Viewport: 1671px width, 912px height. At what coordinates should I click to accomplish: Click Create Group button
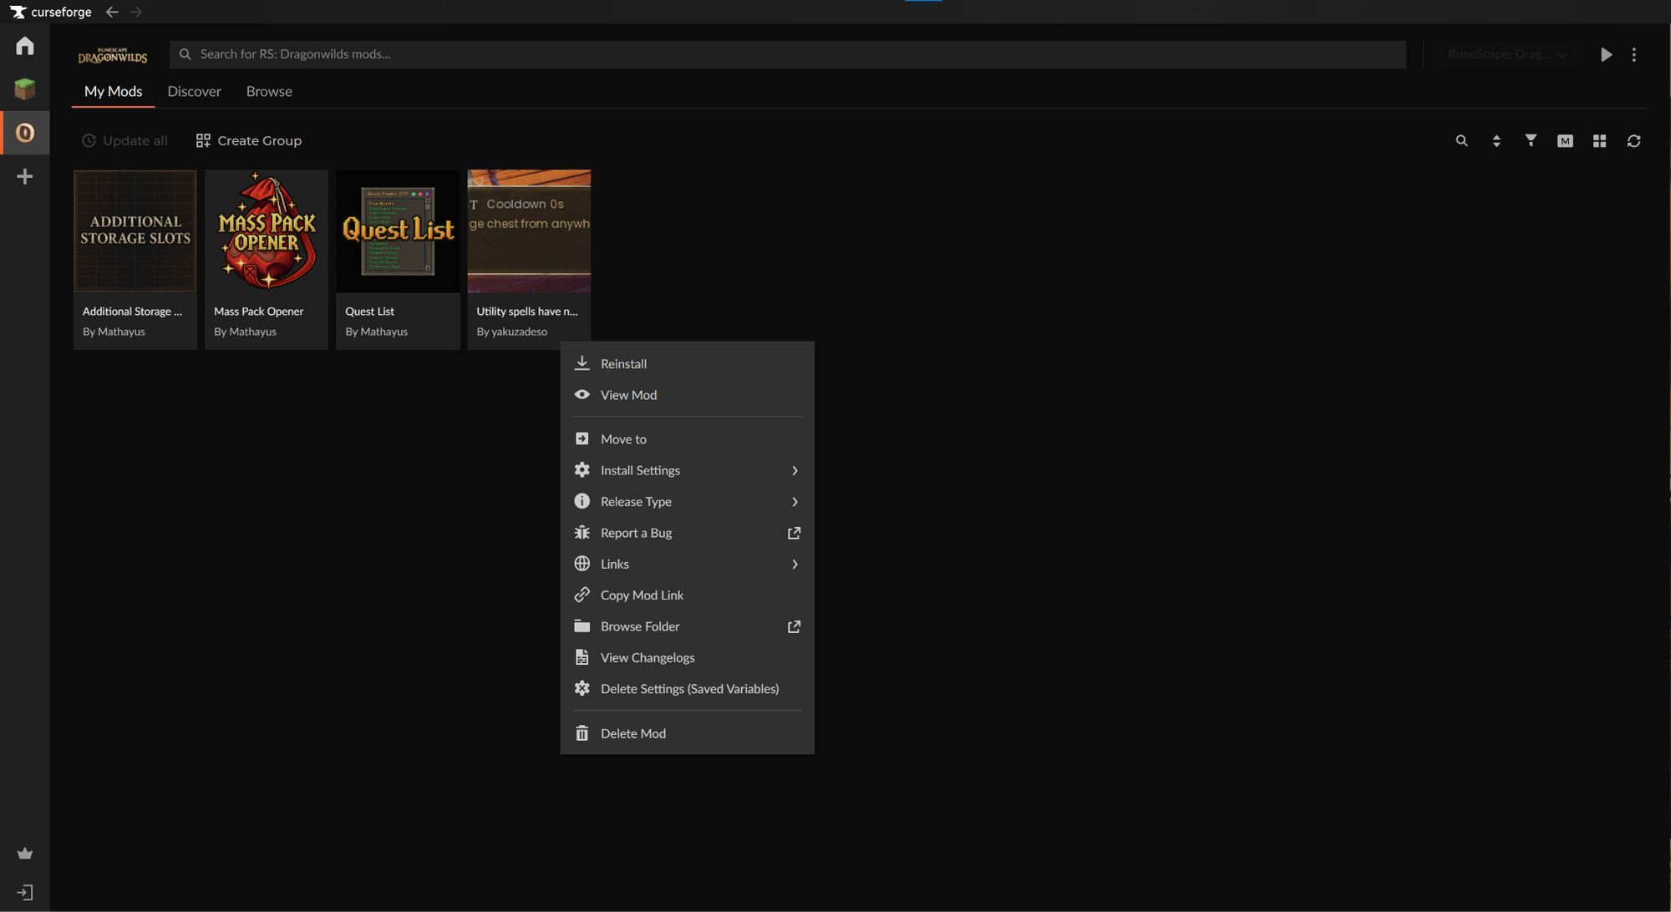click(249, 141)
